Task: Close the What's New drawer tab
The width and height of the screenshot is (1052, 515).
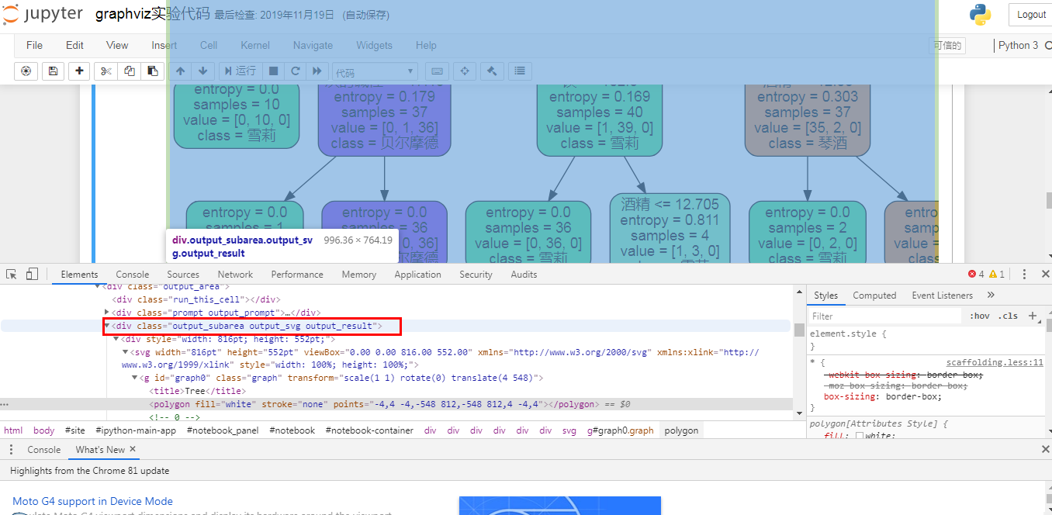Action: coord(133,449)
